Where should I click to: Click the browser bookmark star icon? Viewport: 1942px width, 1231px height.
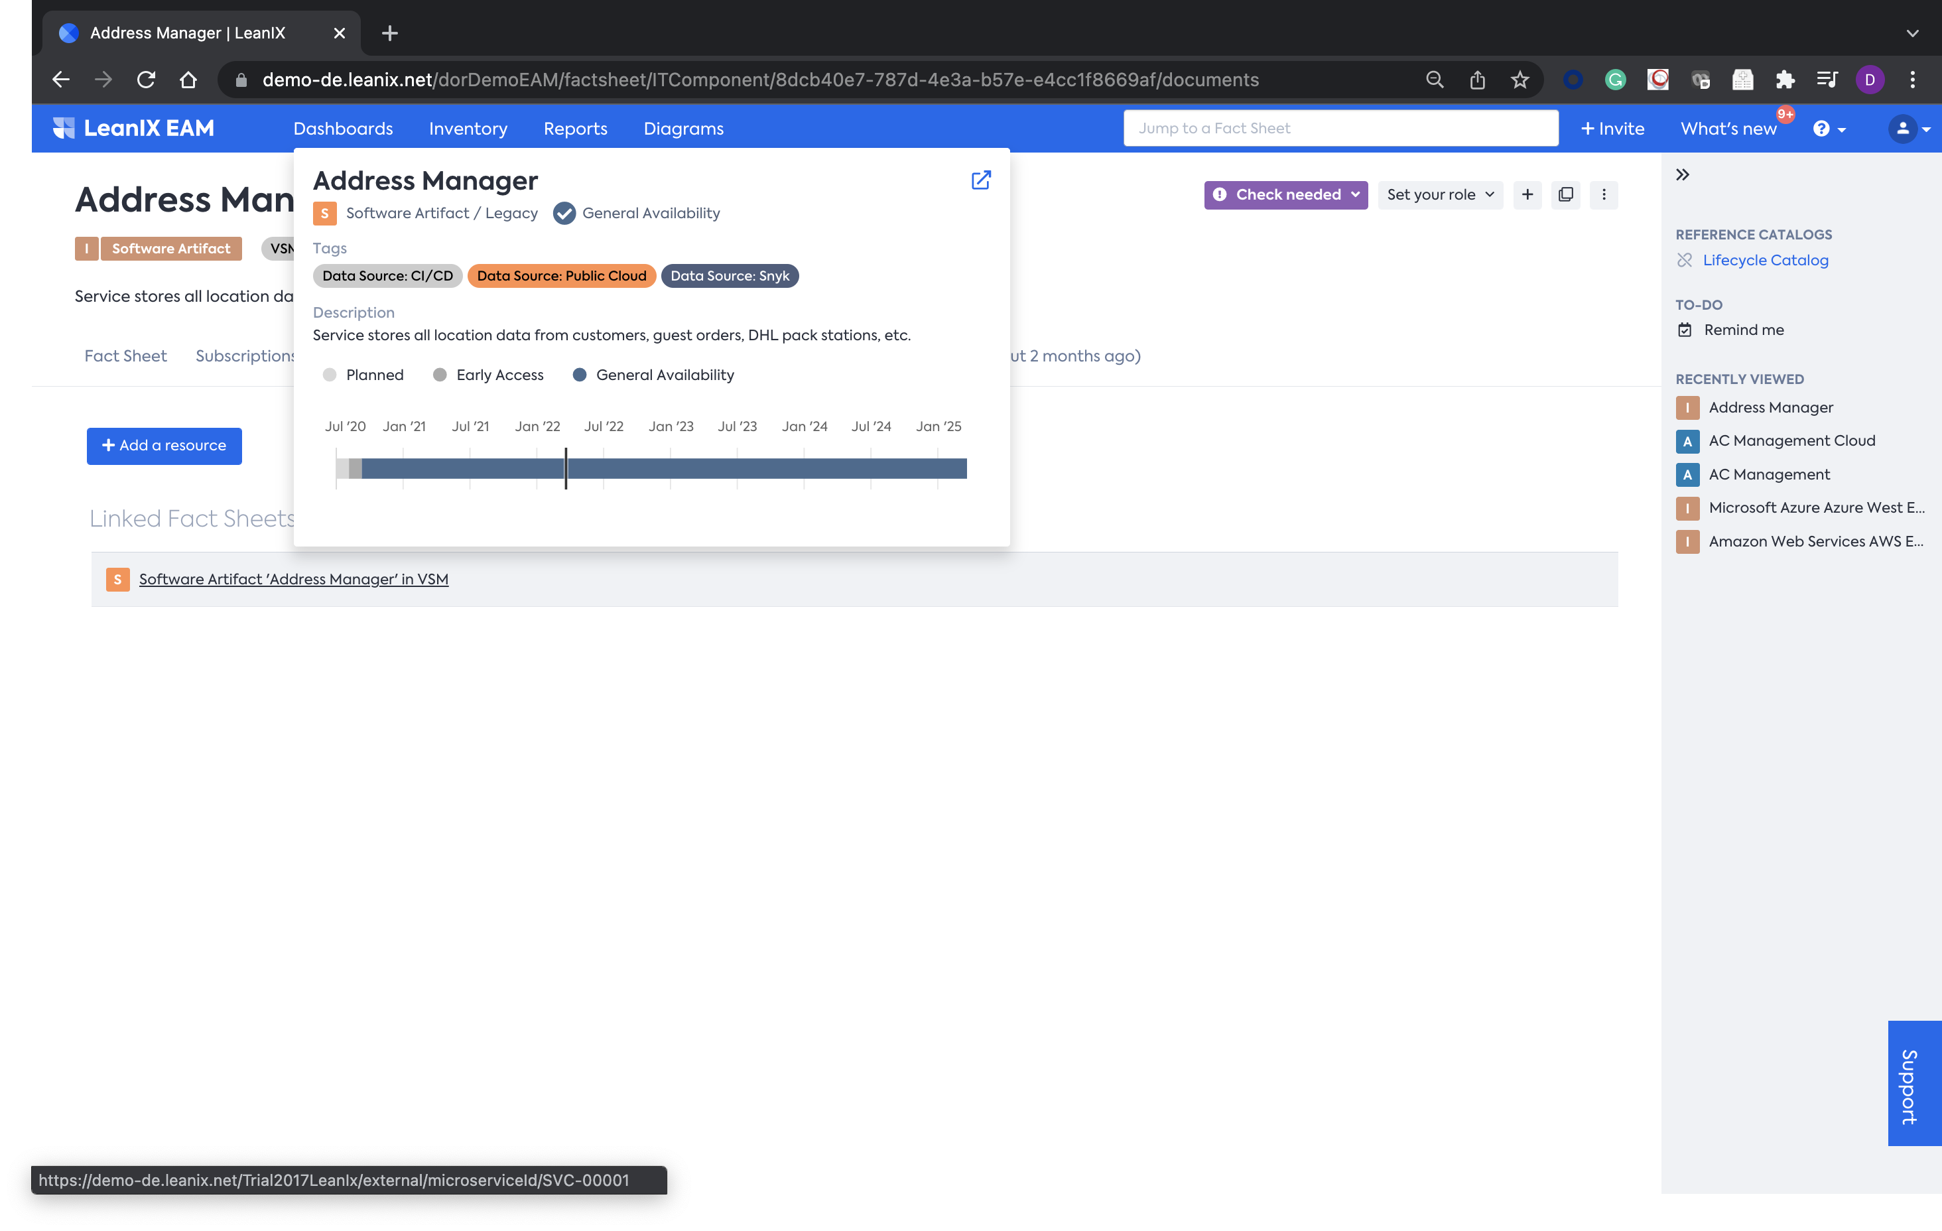coord(1520,80)
